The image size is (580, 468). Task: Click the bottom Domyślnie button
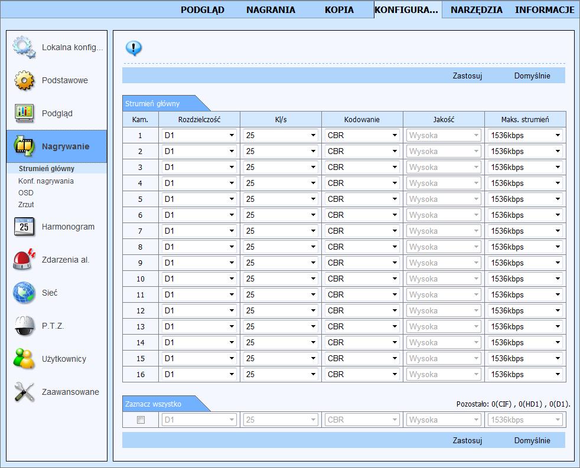coord(532,441)
